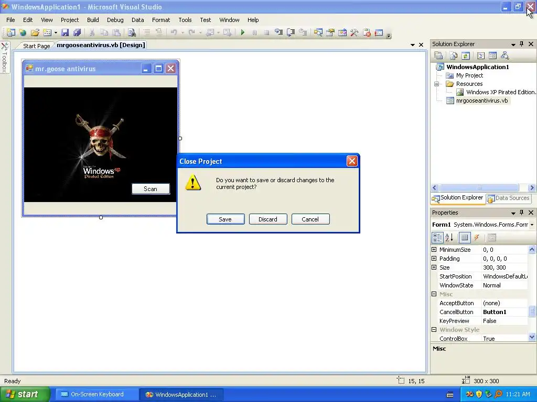This screenshot has width=537, height=402.
Task: Select the Windows XP Pirated Edition resource file
Action: [501, 92]
